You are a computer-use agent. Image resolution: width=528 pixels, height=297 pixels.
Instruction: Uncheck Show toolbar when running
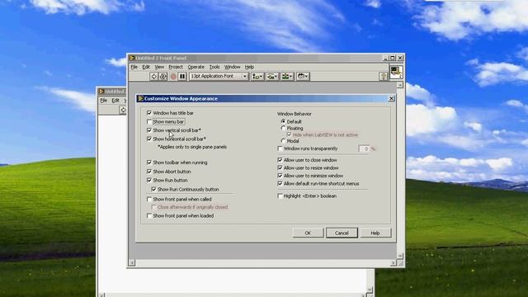(x=149, y=163)
